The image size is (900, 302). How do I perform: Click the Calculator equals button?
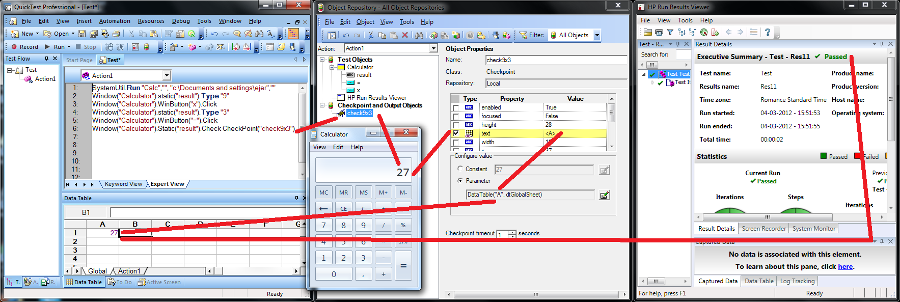coord(403,265)
